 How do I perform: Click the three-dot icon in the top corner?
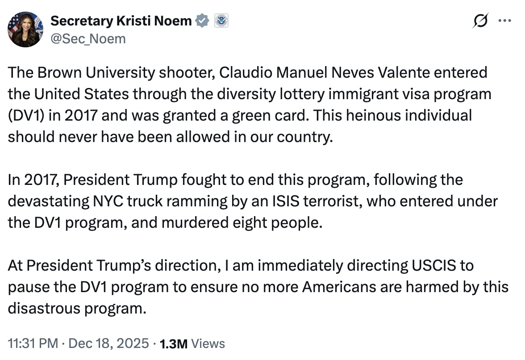505,20
